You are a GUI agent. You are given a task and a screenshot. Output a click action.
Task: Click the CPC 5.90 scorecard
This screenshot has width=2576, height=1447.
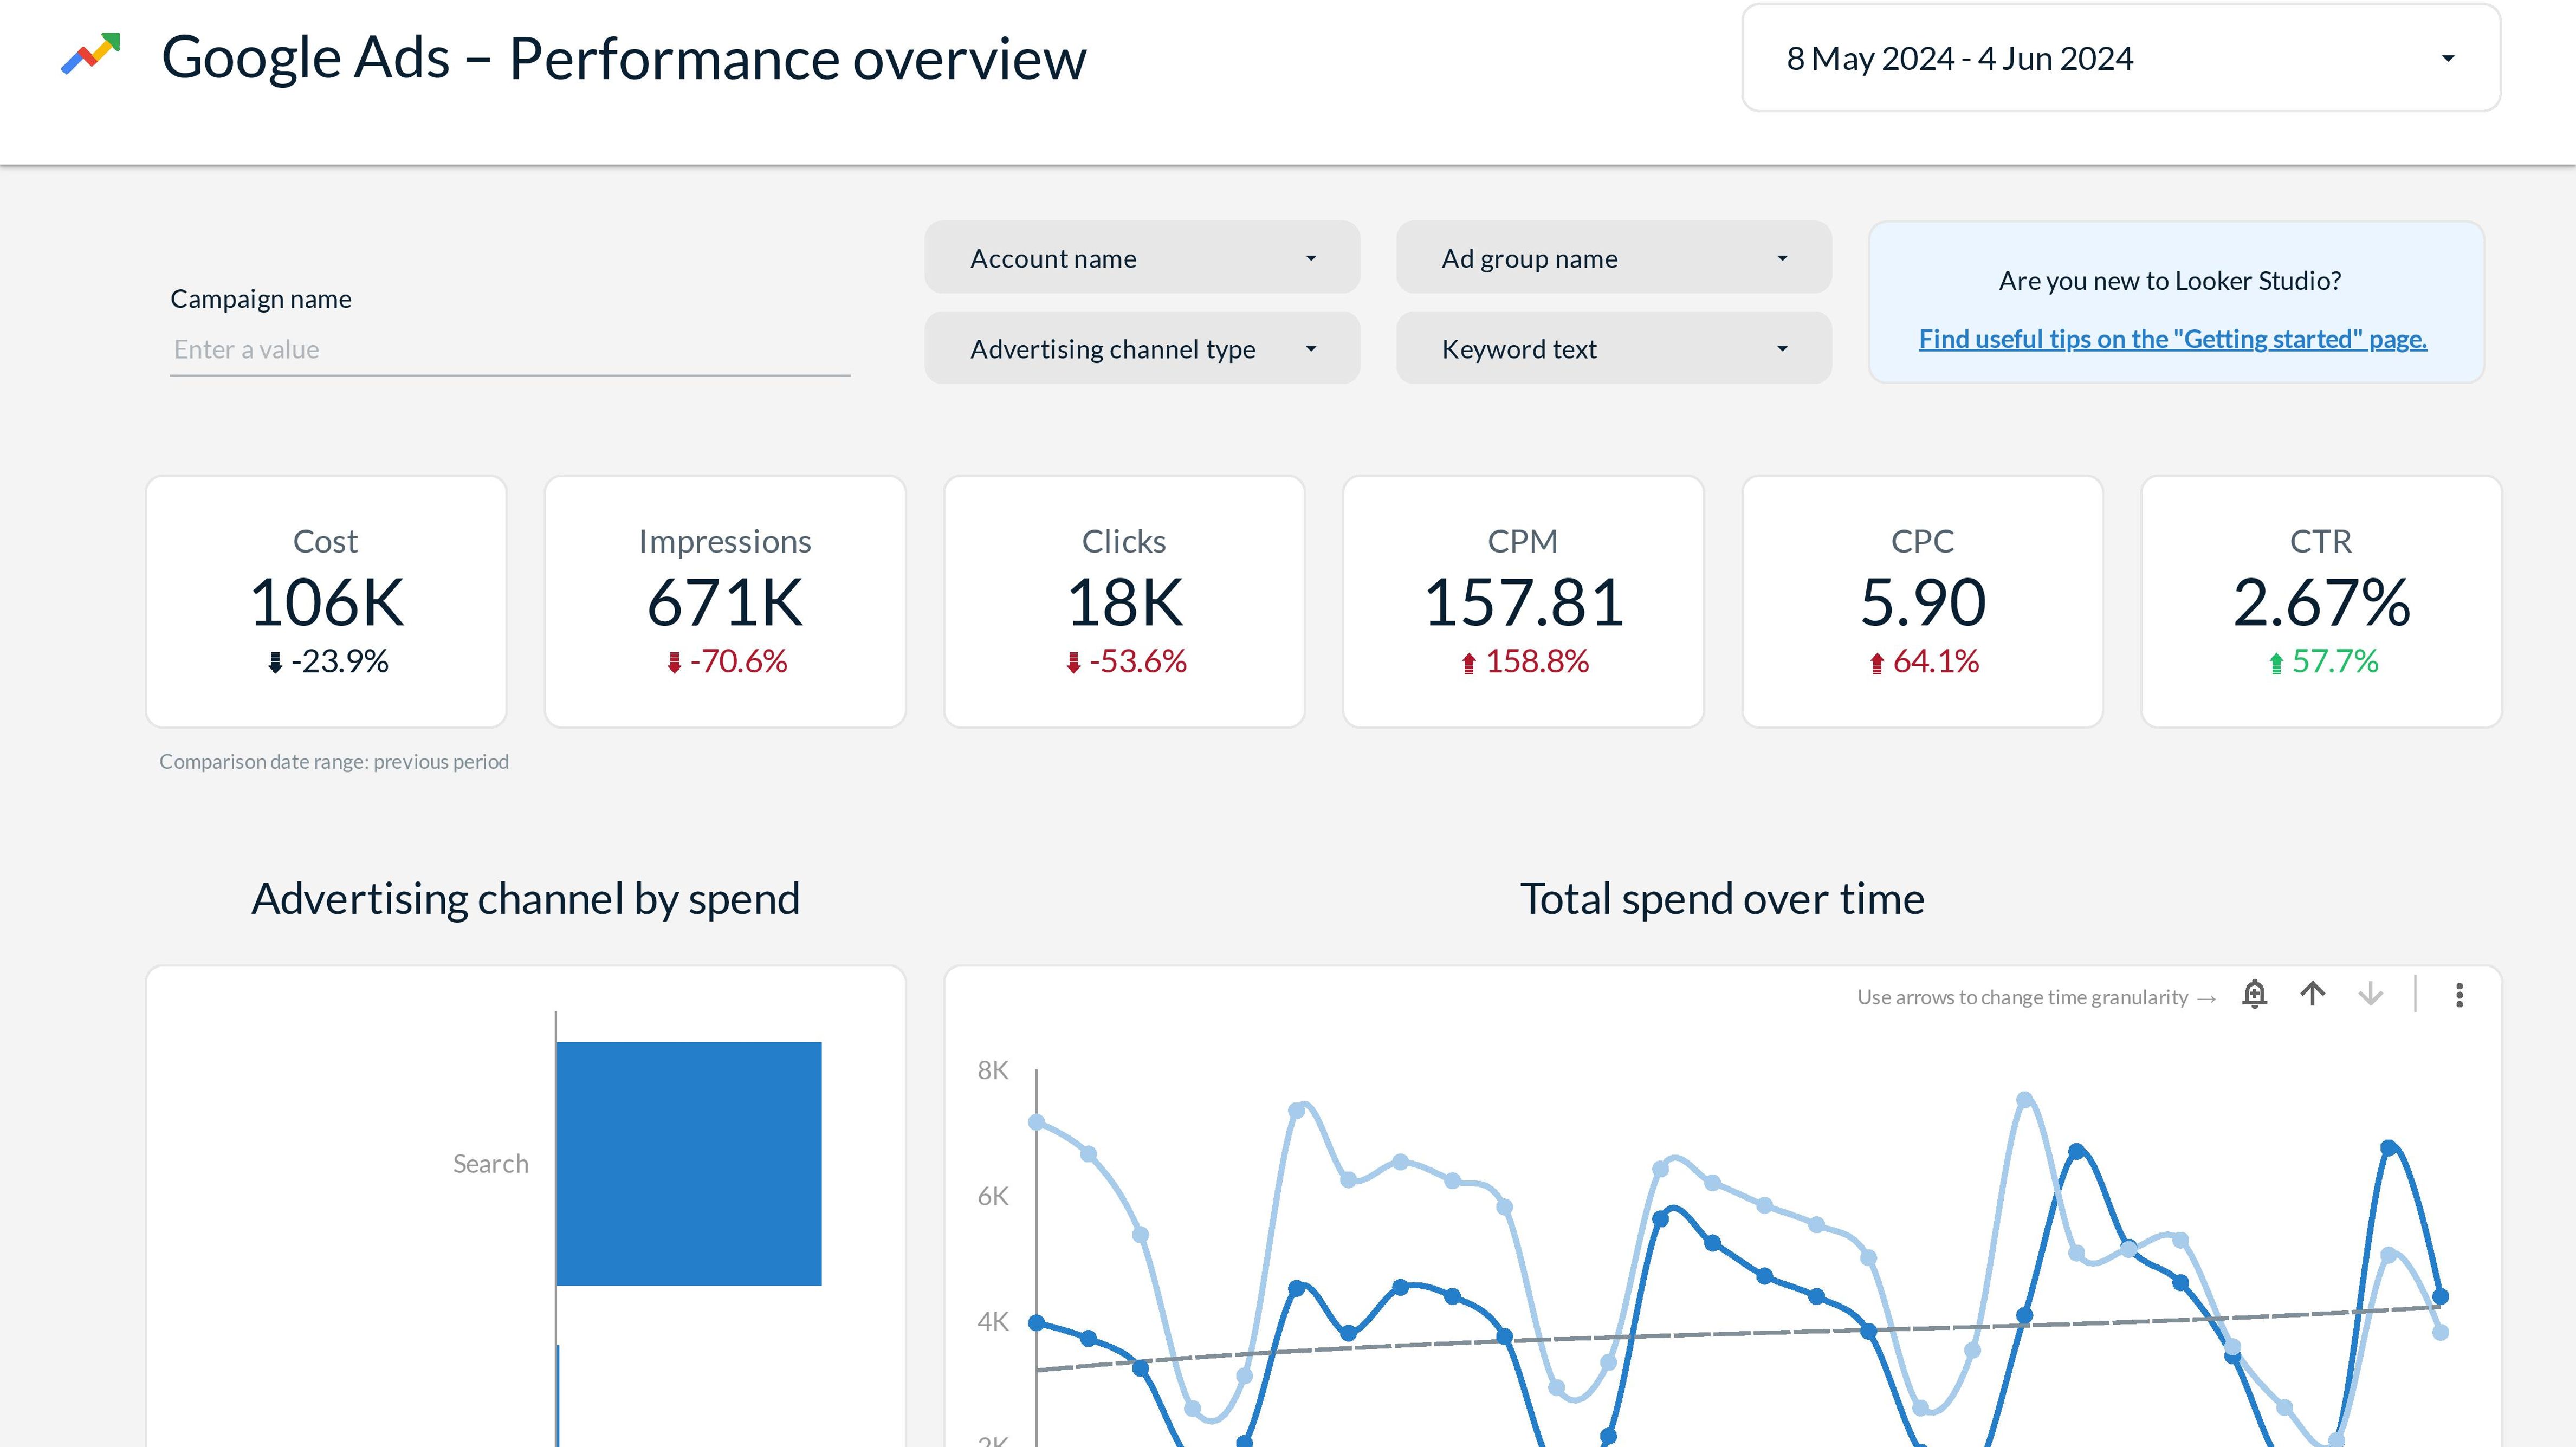coord(1922,602)
